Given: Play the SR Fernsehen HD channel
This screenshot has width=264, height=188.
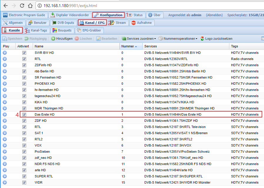Looking at the screenshot, I should point(5,77).
